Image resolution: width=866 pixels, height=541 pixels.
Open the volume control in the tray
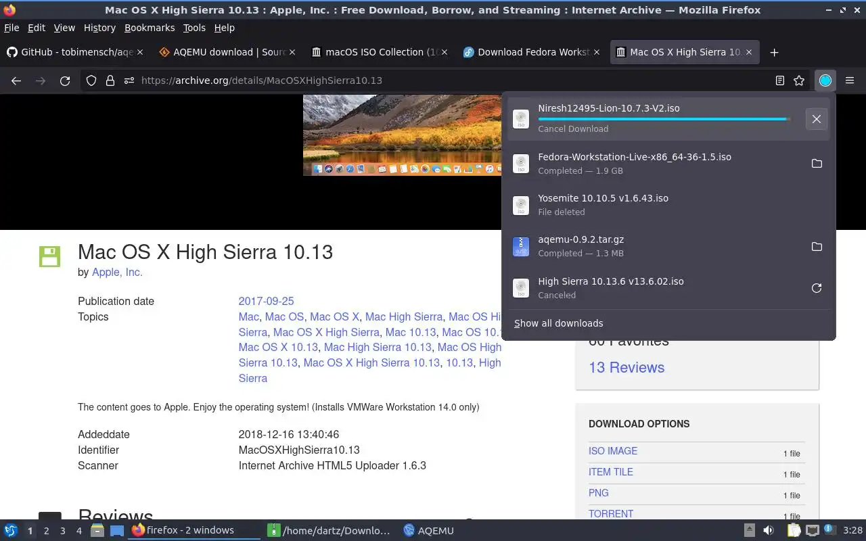[x=769, y=531]
